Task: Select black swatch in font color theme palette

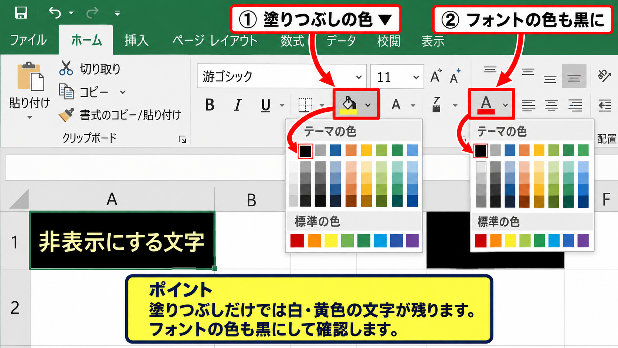Action: click(x=481, y=151)
